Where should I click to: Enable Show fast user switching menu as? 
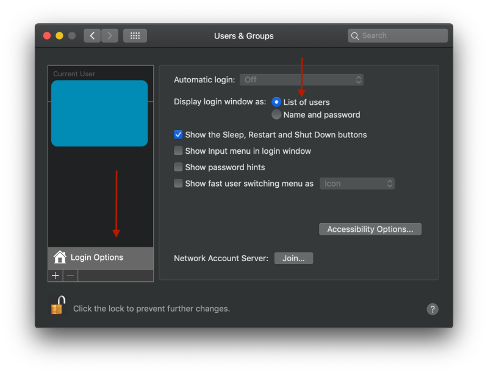(x=178, y=183)
